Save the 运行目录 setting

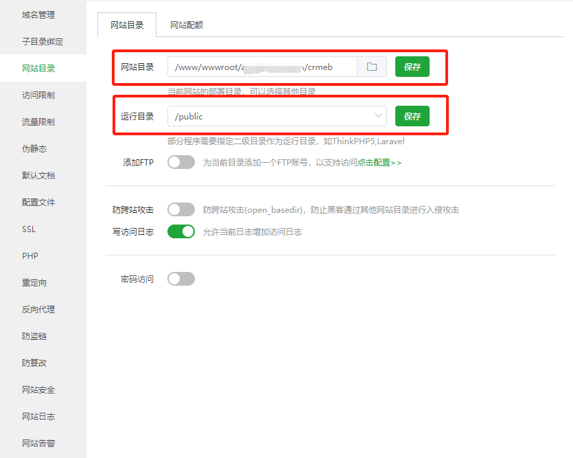pos(412,116)
